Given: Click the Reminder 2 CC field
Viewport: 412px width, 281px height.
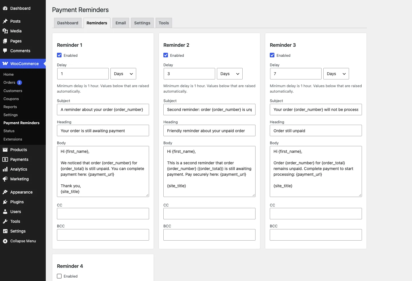Looking at the screenshot, I should click(x=209, y=214).
